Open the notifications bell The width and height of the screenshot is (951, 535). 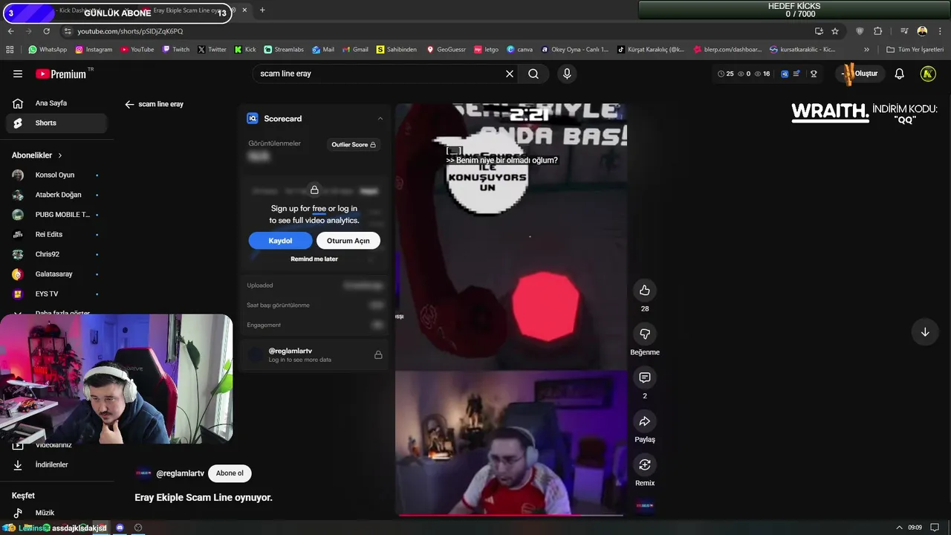tap(899, 74)
